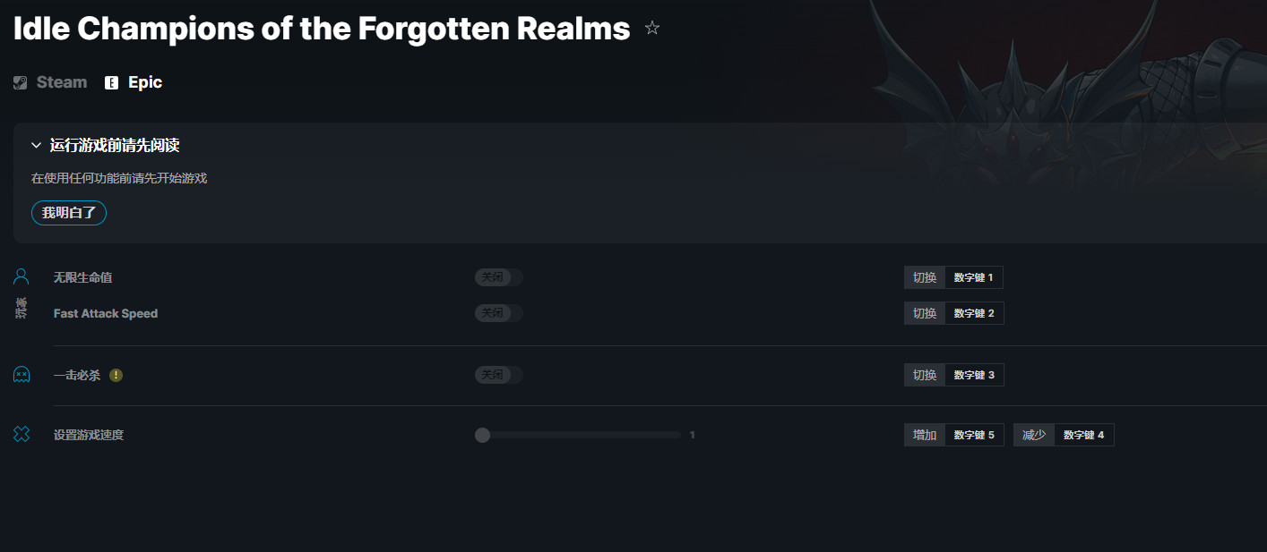The image size is (1267, 552).
Task: Click the Epic Games logo icon
Action: pyautogui.click(x=111, y=82)
